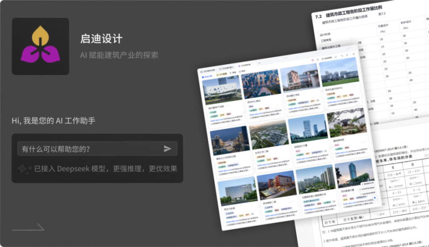The width and height of the screenshot is (429, 247).
Task: Open the white building with blue dots thumbnail
Action: tap(222, 91)
